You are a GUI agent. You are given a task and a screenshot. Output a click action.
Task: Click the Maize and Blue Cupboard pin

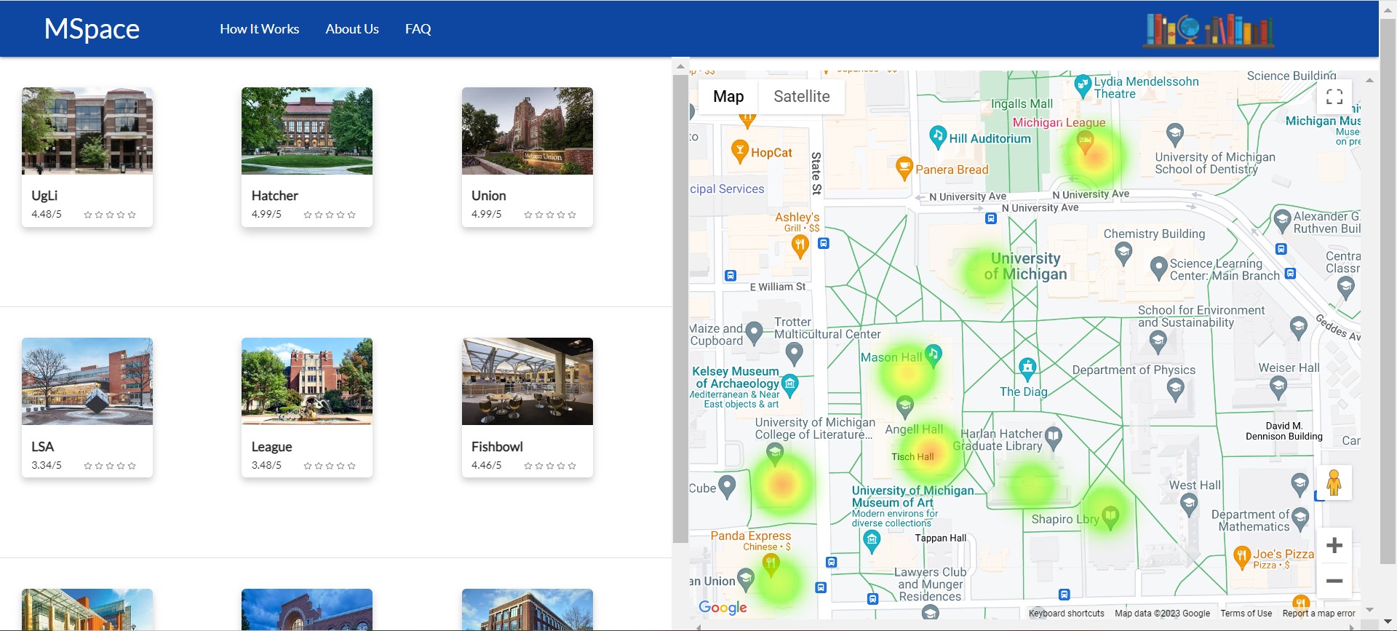(x=755, y=333)
